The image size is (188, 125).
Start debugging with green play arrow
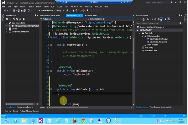click(x=39, y=11)
